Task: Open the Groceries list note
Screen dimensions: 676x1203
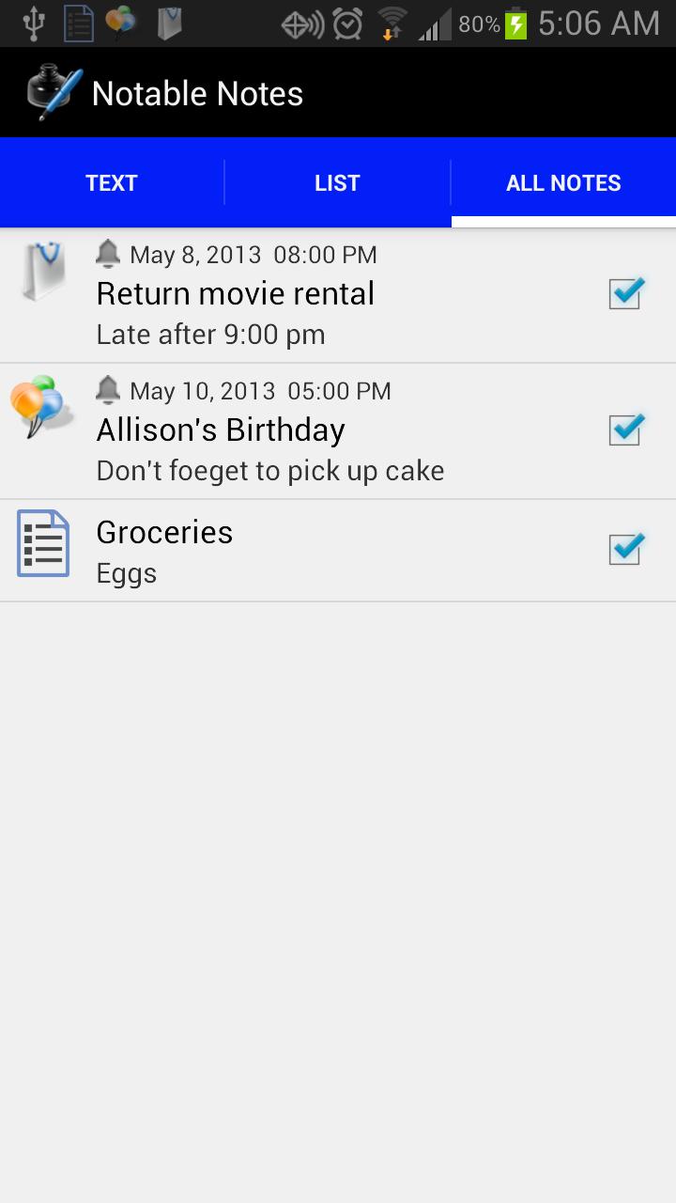Action: coord(164,533)
